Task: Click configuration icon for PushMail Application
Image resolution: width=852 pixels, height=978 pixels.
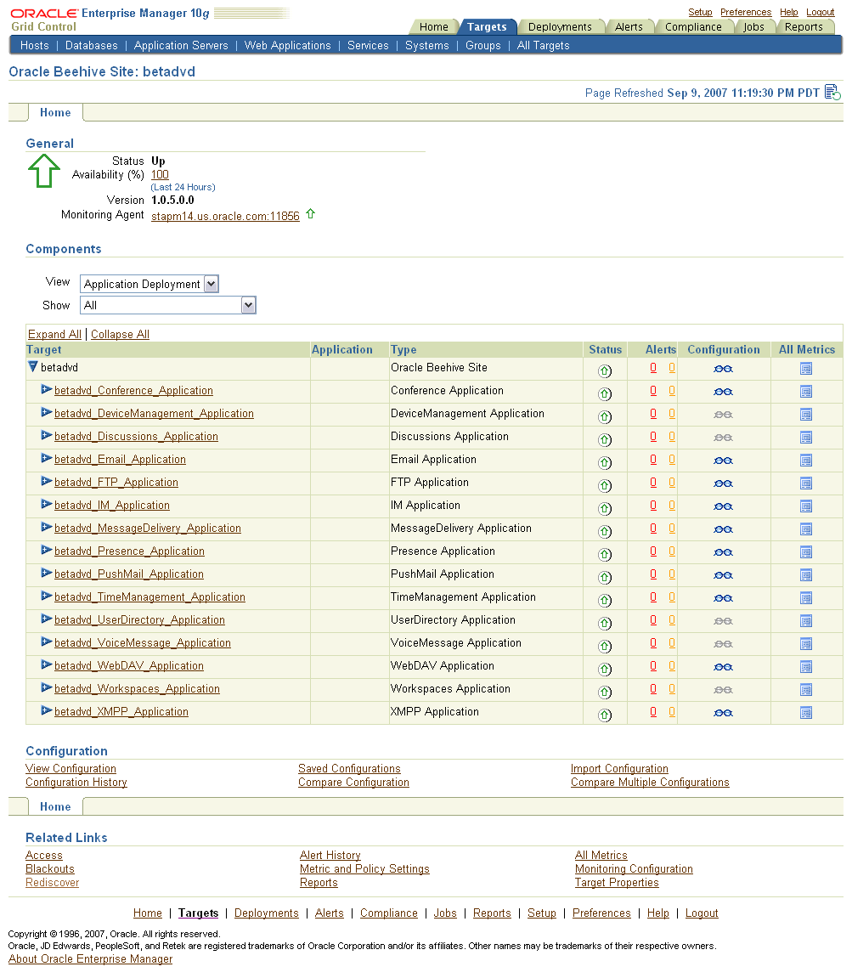Action: (723, 576)
